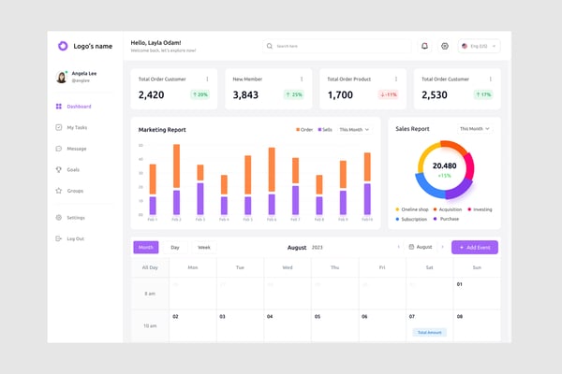Click the Marketing Report title

click(x=162, y=130)
